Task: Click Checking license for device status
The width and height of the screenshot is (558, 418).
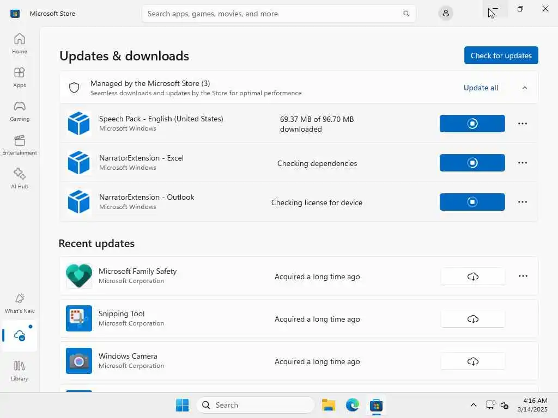Action: click(317, 202)
